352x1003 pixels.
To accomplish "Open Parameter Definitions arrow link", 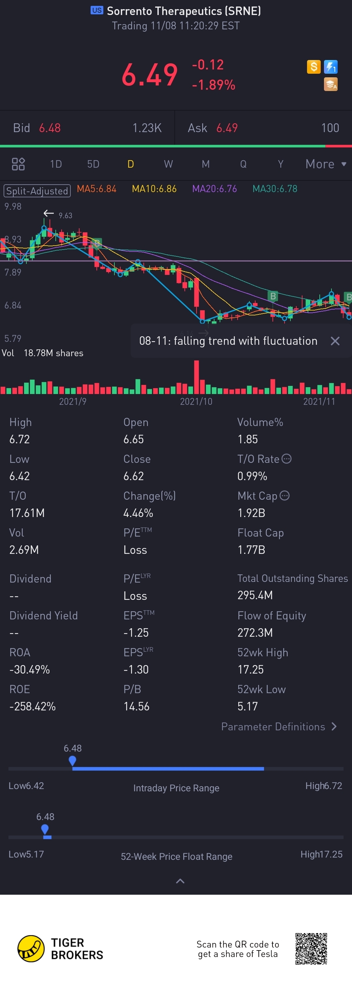I will [x=279, y=726].
